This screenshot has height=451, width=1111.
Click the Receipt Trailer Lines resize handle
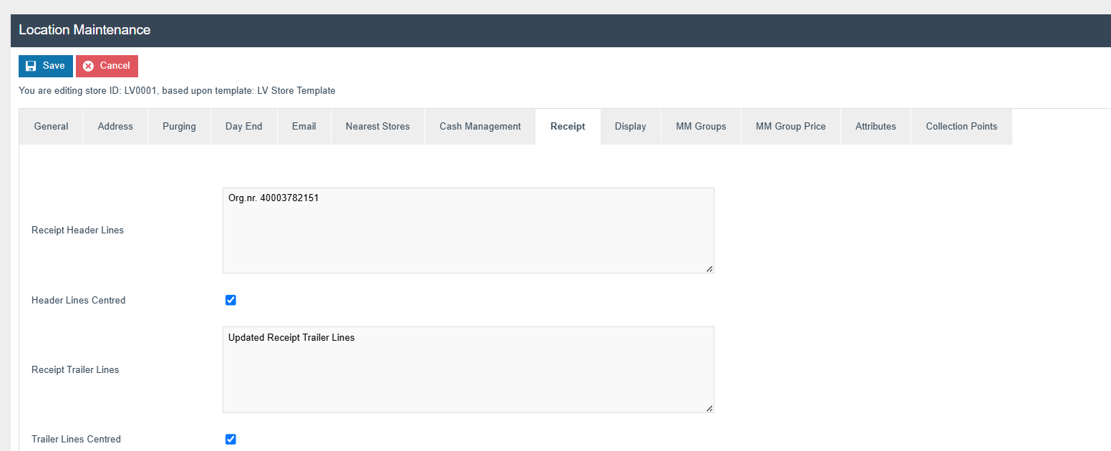709,408
